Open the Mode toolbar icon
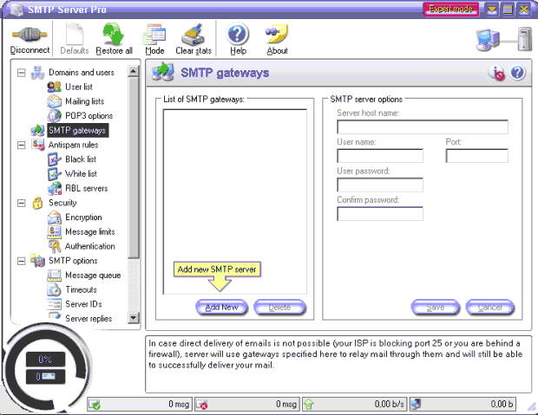This screenshot has width=538, height=415. click(154, 35)
